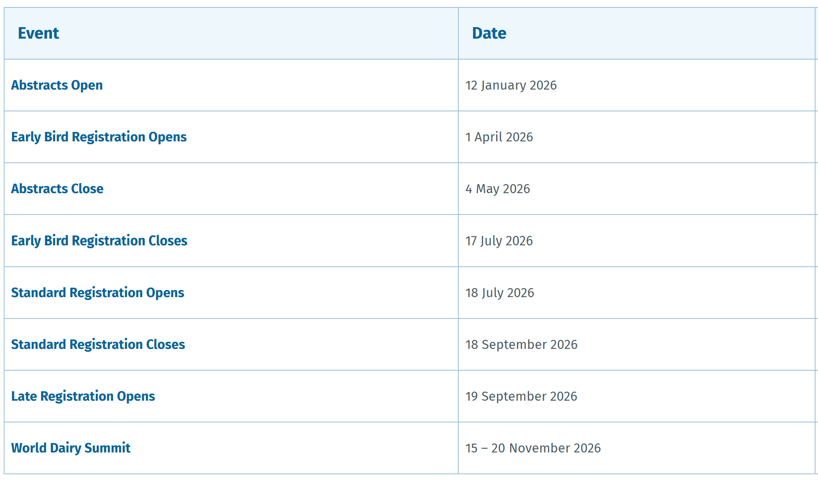Screen dimensions: 818x480
Task: Click the 12 January 2026 date
Action: 511,85
